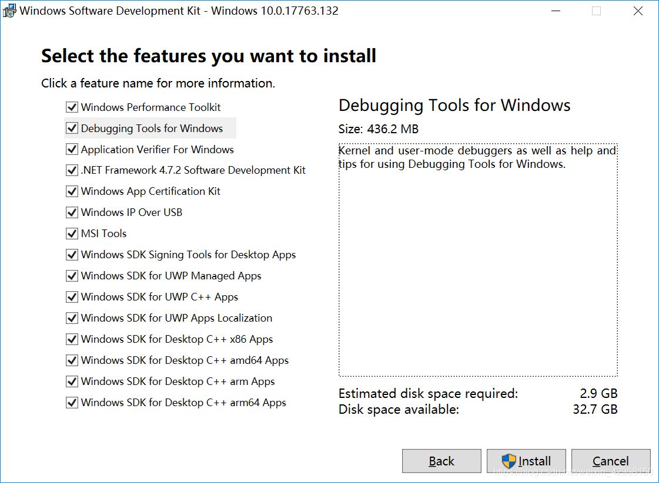Select Windows App Certification Kit feature name
This screenshot has width=659, height=483.
pos(150,191)
